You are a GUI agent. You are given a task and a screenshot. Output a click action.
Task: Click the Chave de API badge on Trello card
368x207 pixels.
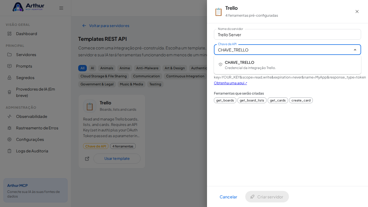pyautogui.click(x=96, y=146)
